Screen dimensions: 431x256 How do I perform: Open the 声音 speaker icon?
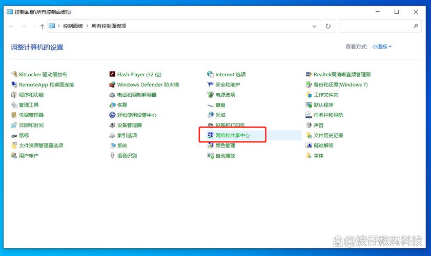(309, 125)
